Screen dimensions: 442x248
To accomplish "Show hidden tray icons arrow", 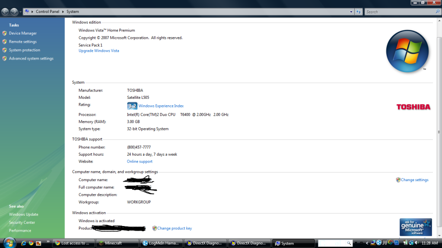I will click(x=367, y=243).
